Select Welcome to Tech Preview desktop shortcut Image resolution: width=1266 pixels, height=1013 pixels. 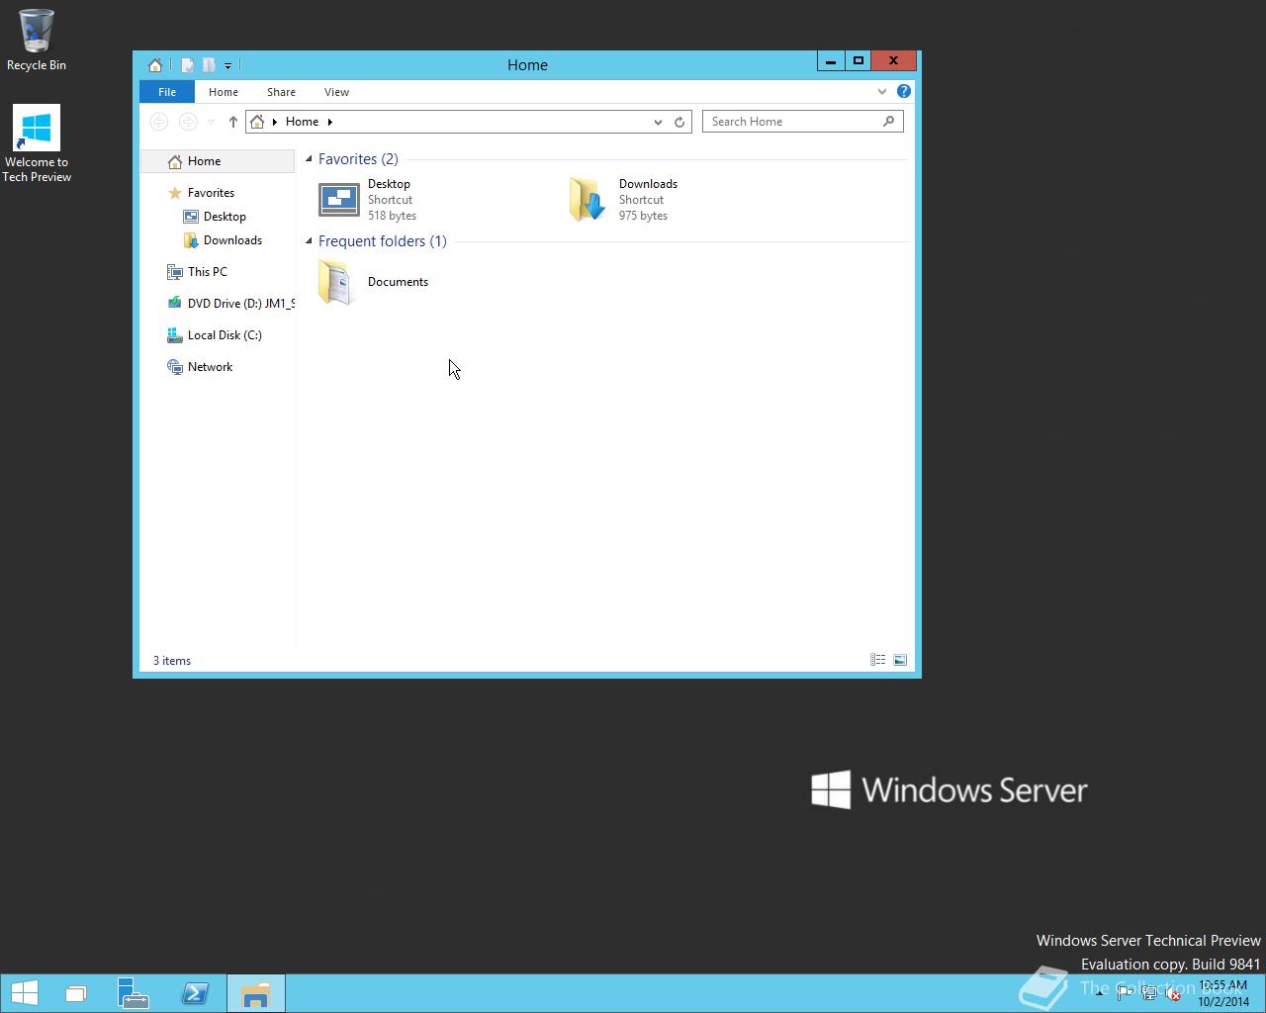pos(37,143)
